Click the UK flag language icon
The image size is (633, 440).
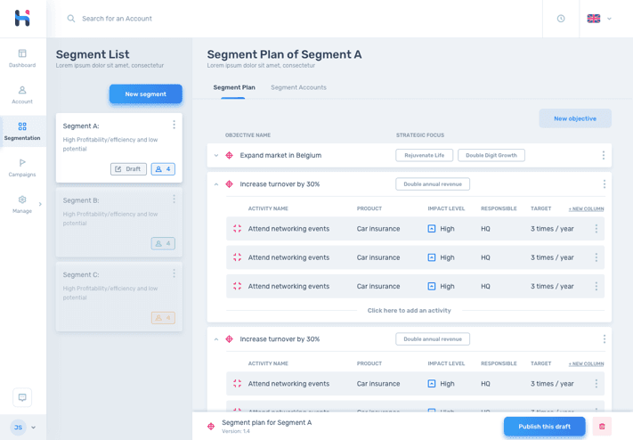click(x=594, y=19)
